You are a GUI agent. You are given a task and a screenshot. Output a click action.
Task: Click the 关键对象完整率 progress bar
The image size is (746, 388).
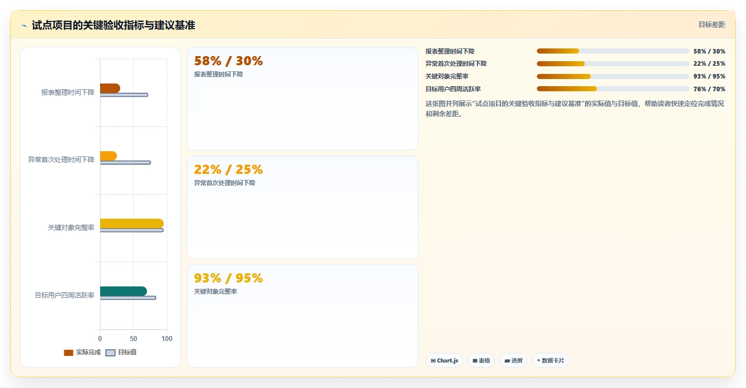613,76
